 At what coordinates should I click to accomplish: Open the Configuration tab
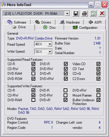tap(85, 28)
